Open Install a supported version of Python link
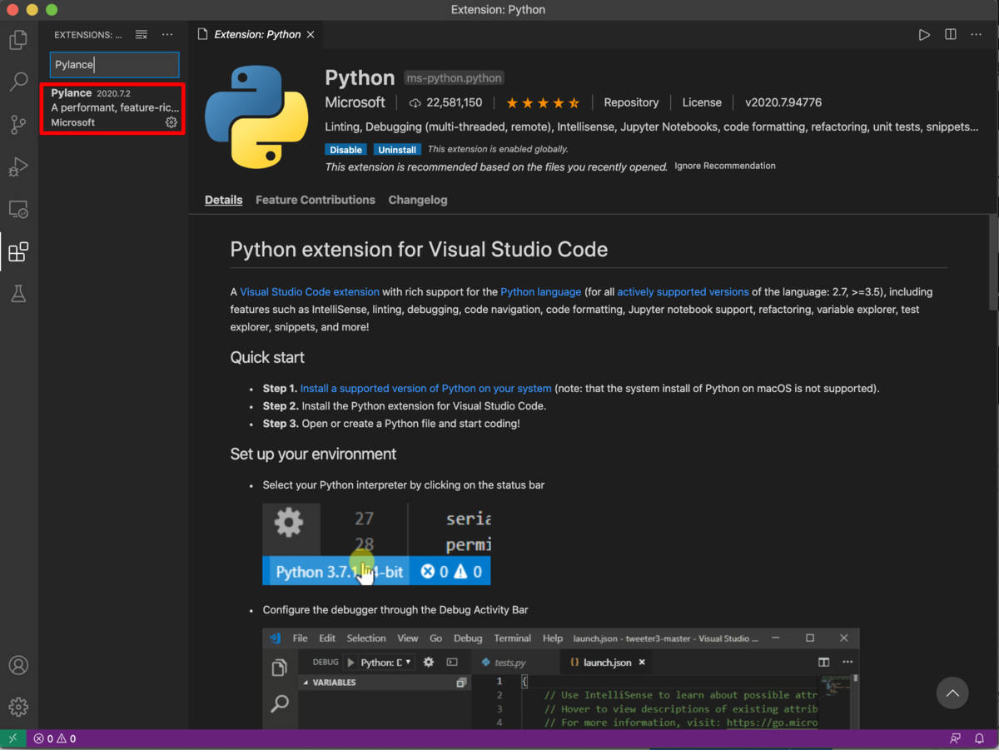999x750 pixels. tap(425, 389)
